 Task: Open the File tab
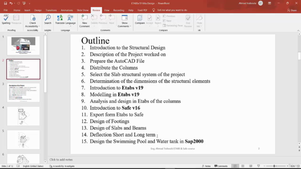pyautogui.click(x=6, y=10)
